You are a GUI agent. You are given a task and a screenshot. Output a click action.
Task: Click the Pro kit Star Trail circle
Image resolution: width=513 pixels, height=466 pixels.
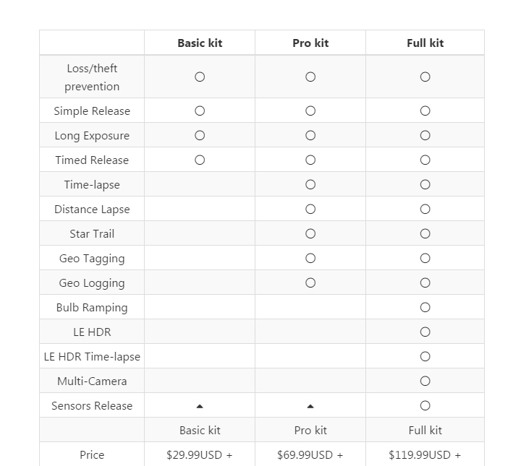coord(310,233)
